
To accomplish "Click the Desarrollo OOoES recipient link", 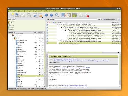I will click(x=96, y=61).
